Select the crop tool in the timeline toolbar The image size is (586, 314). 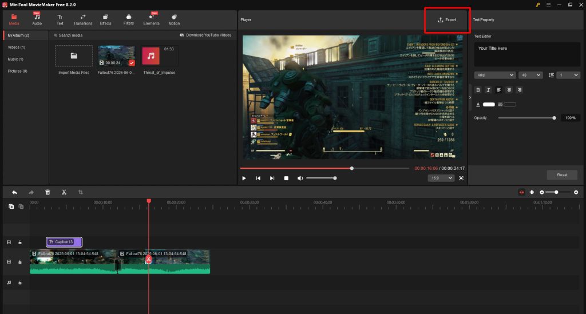[x=80, y=192]
